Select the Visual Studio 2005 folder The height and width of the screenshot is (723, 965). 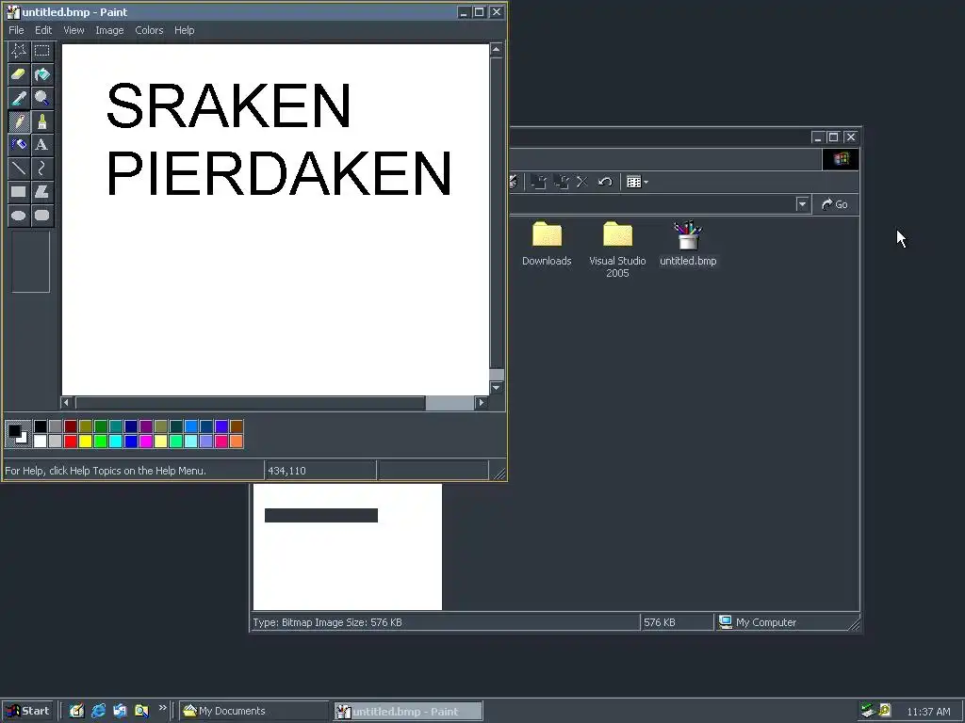tap(617, 249)
